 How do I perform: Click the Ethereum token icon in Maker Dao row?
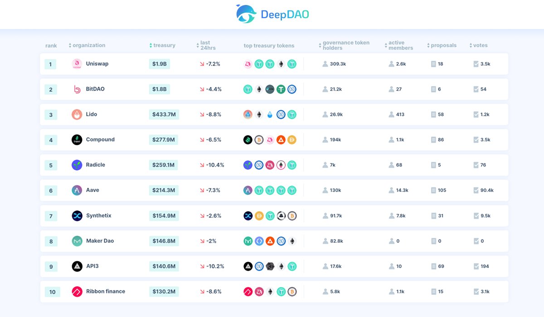(292, 241)
